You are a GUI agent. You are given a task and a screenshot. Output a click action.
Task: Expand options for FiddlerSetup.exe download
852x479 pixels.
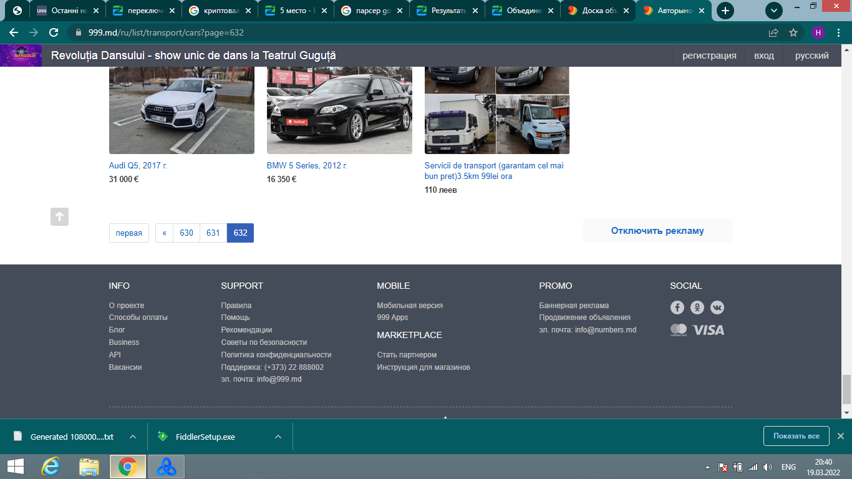(278, 437)
